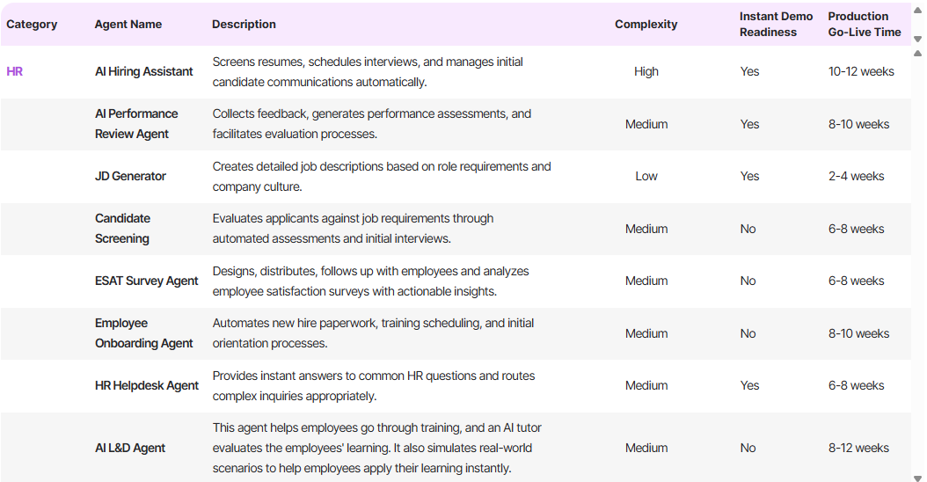Select the ESAT Survey Agent name
The width and height of the screenshot is (927, 482).
[147, 281]
